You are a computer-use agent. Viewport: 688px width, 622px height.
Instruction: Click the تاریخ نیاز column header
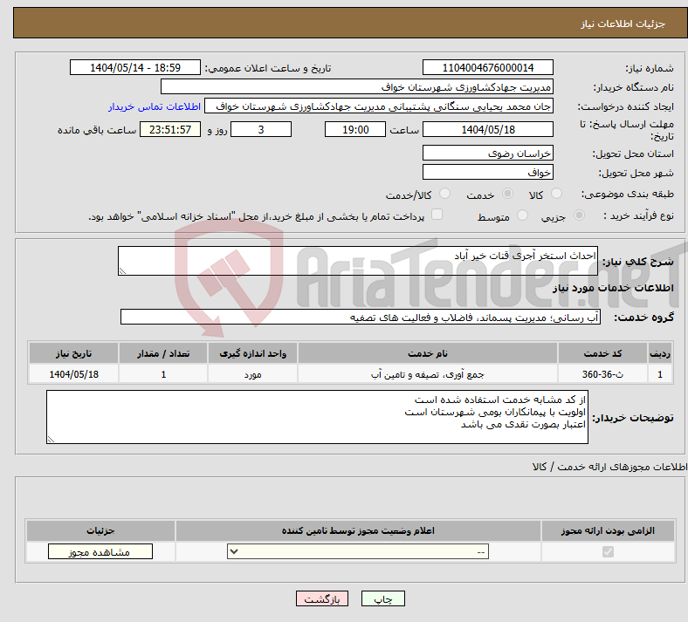(x=73, y=353)
